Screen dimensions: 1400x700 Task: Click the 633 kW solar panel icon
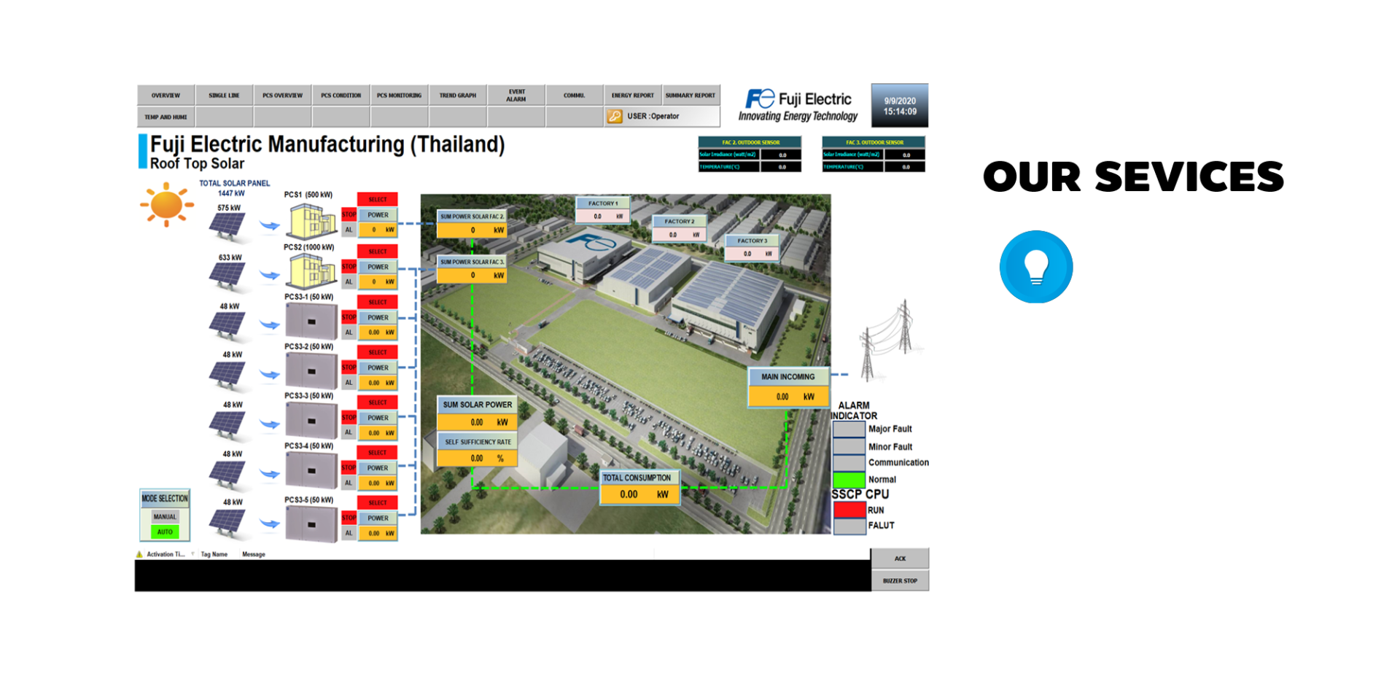click(x=228, y=276)
